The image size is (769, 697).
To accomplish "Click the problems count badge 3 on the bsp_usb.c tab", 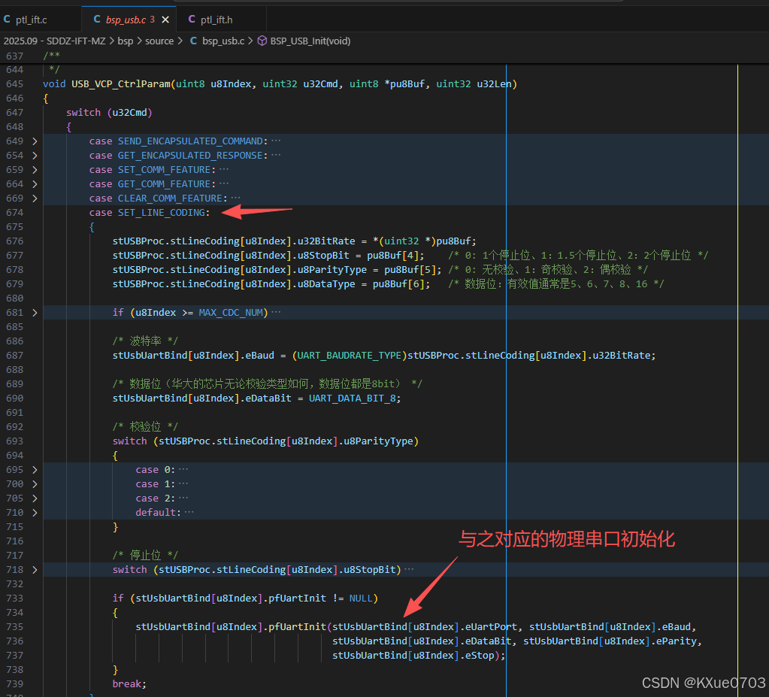I will [x=152, y=20].
